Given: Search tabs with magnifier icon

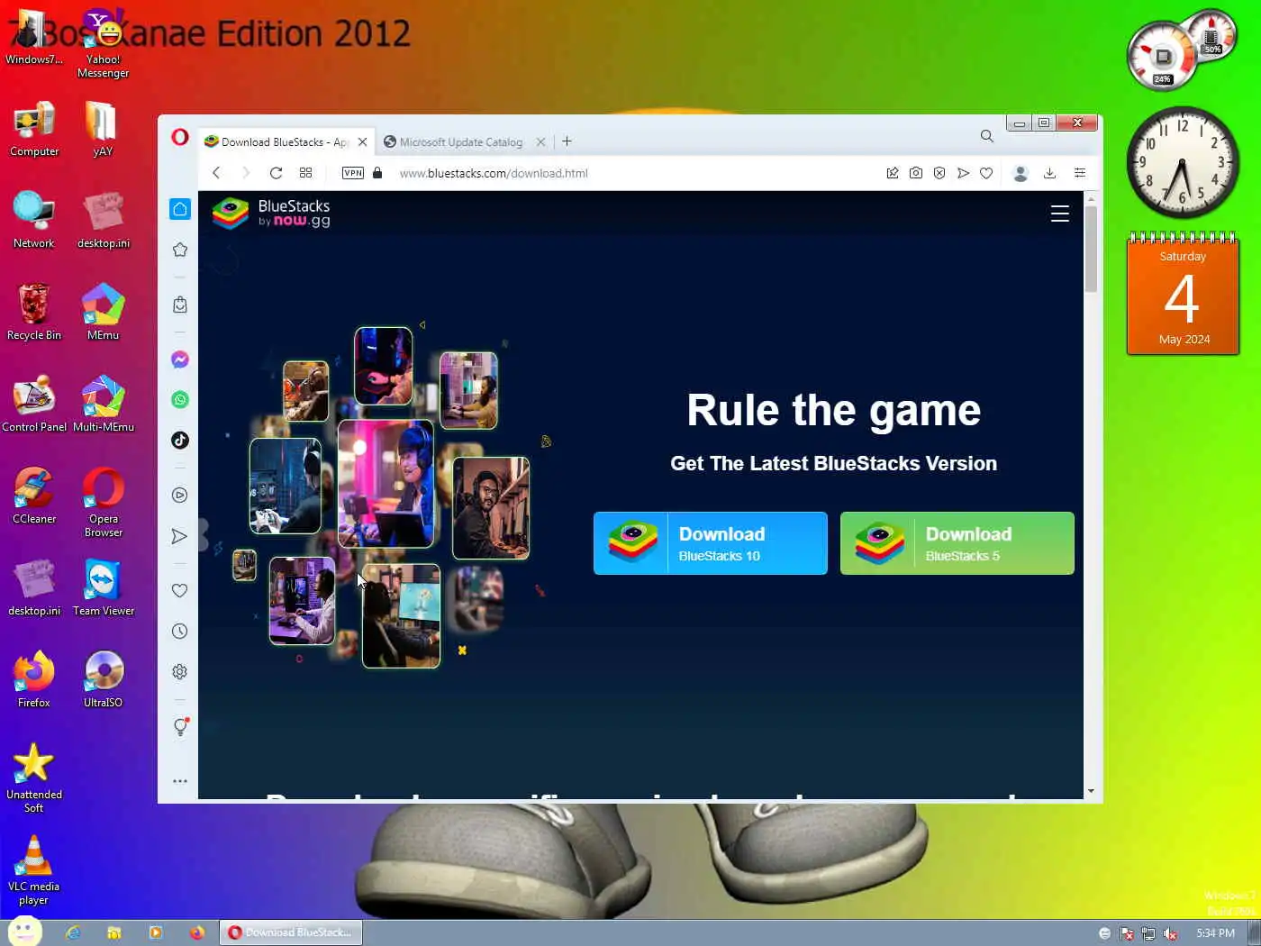Looking at the screenshot, I should [987, 136].
